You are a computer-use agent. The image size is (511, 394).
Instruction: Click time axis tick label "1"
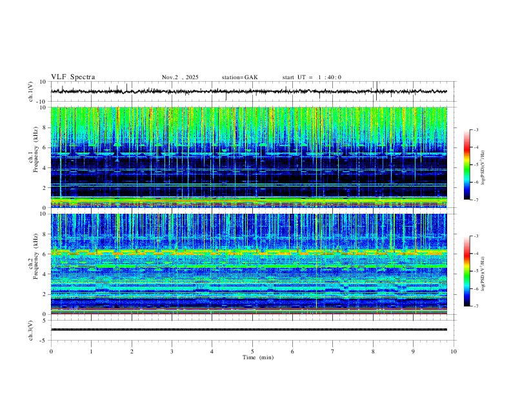(x=91, y=352)
